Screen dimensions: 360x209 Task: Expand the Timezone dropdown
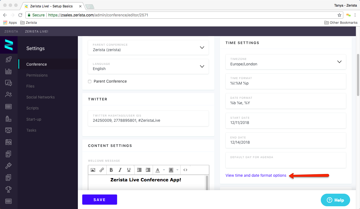click(286, 62)
